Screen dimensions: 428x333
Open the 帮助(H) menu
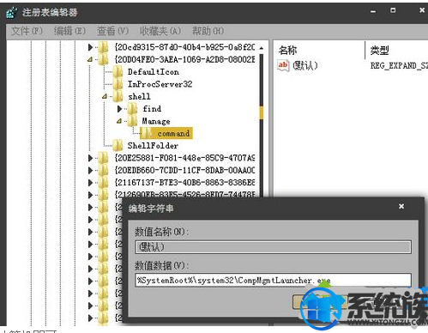pyautogui.click(x=208, y=31)
